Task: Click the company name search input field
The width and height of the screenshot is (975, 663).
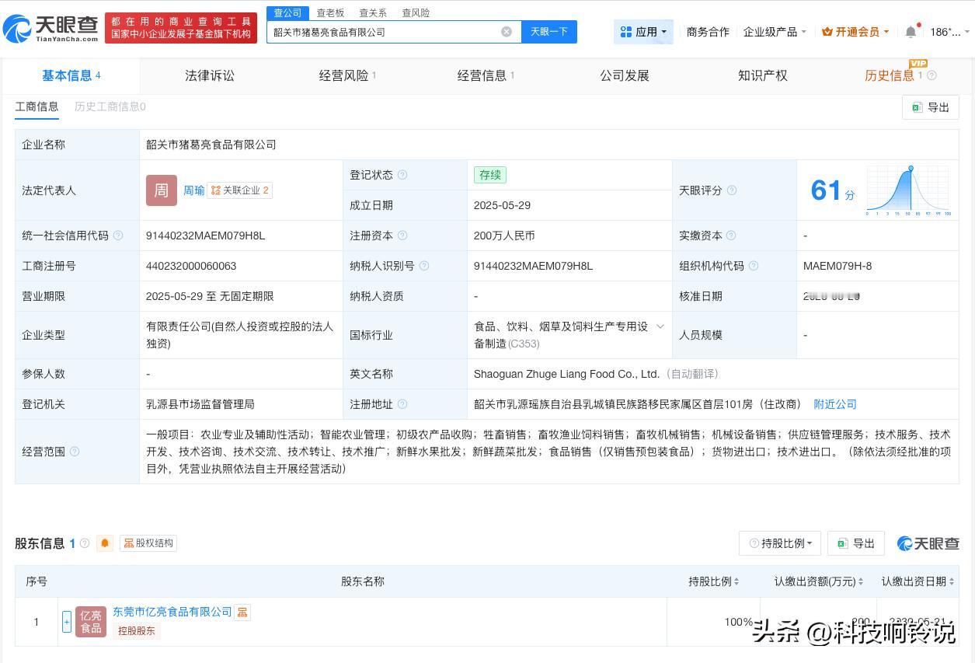Action: coord(385,32)
